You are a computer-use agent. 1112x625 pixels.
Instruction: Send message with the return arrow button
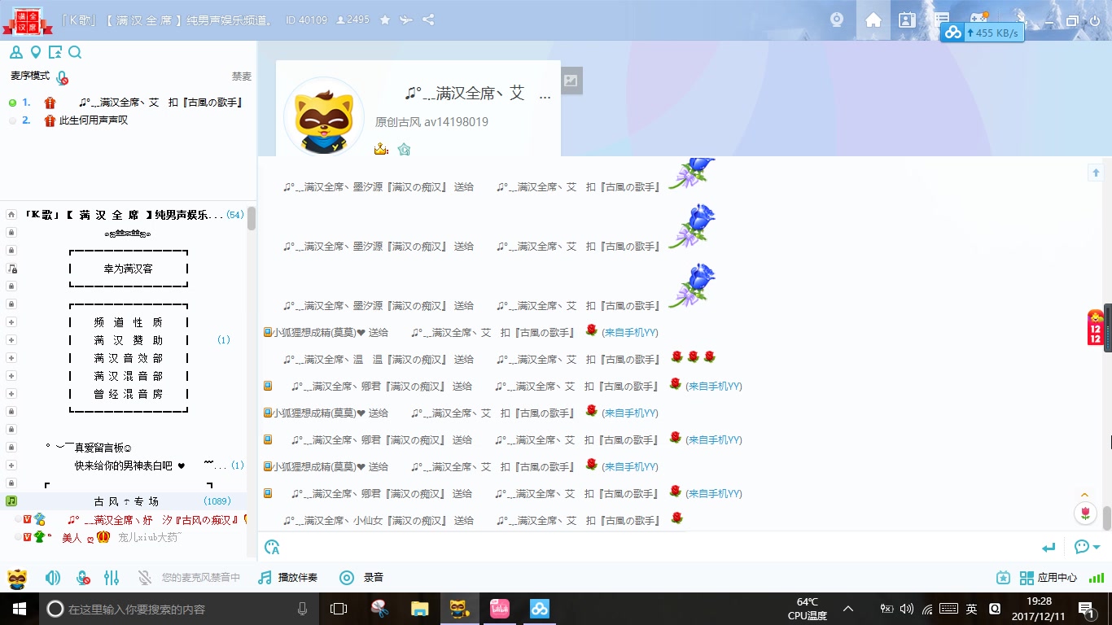tap(1049, 548)
